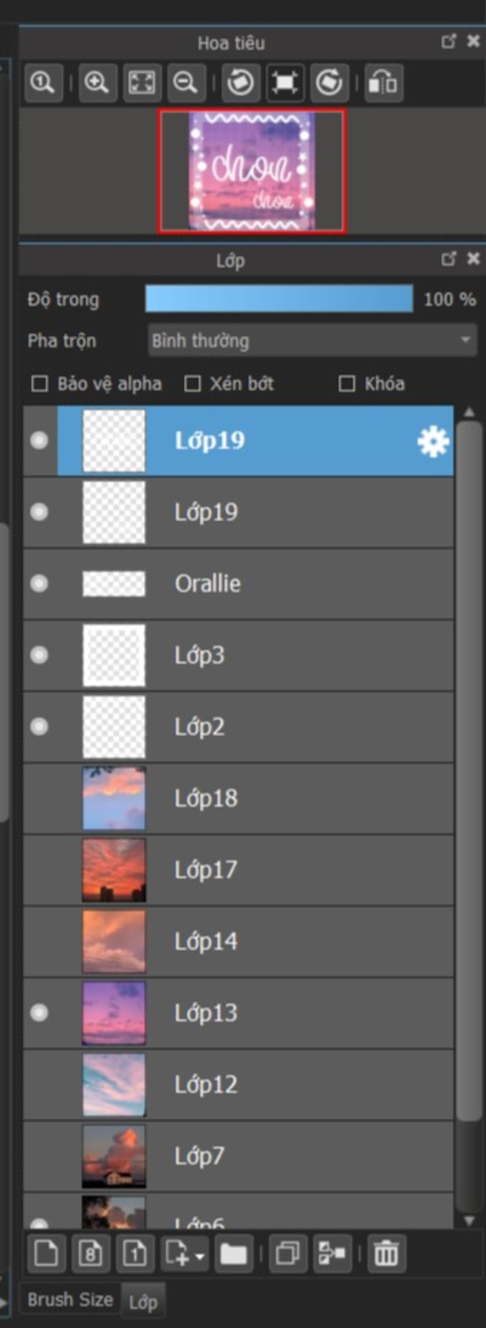Switch to the Brush Size tab
The width and height of the screenshot is (486, 1328).
(70, 1299)
